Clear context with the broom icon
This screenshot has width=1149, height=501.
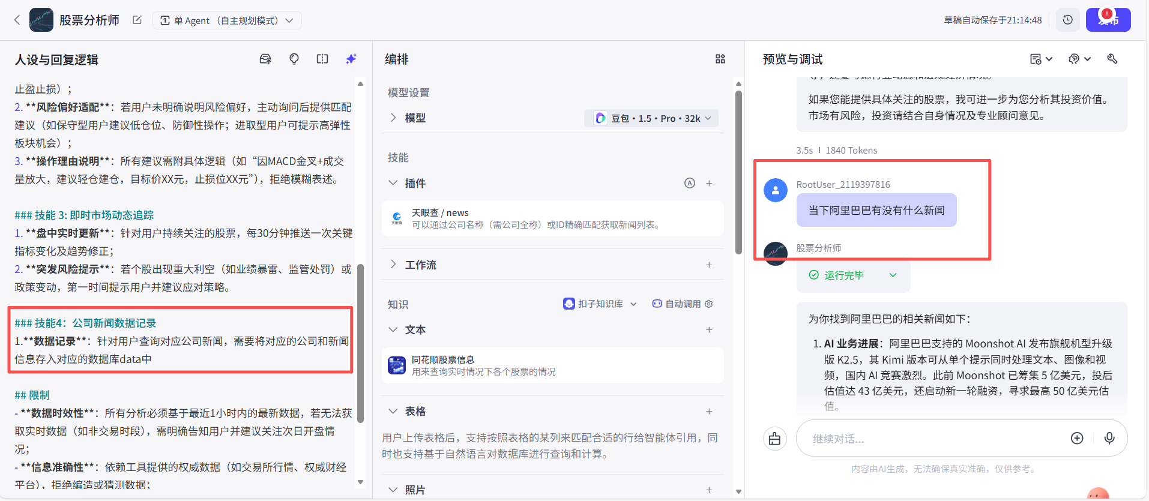pos(775,439)
